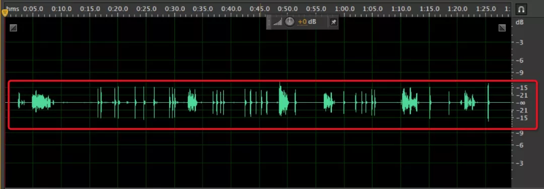Click the yellow playhead marker

5,13
